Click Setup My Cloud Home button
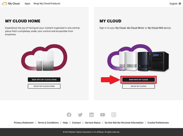Image resolution: width=183 pixels, height=136 pixels. 44,86
